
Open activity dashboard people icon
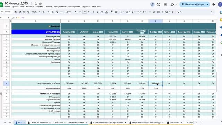click(152, 5)
